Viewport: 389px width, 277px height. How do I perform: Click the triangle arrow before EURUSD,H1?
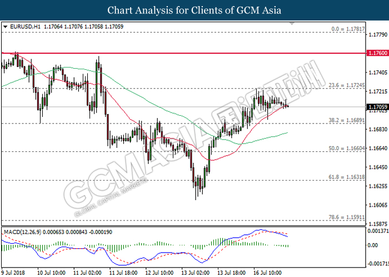click(6, 27)
